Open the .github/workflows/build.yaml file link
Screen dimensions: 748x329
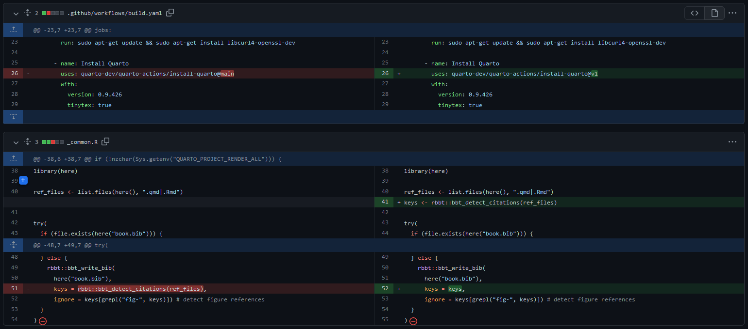point(115,13)
